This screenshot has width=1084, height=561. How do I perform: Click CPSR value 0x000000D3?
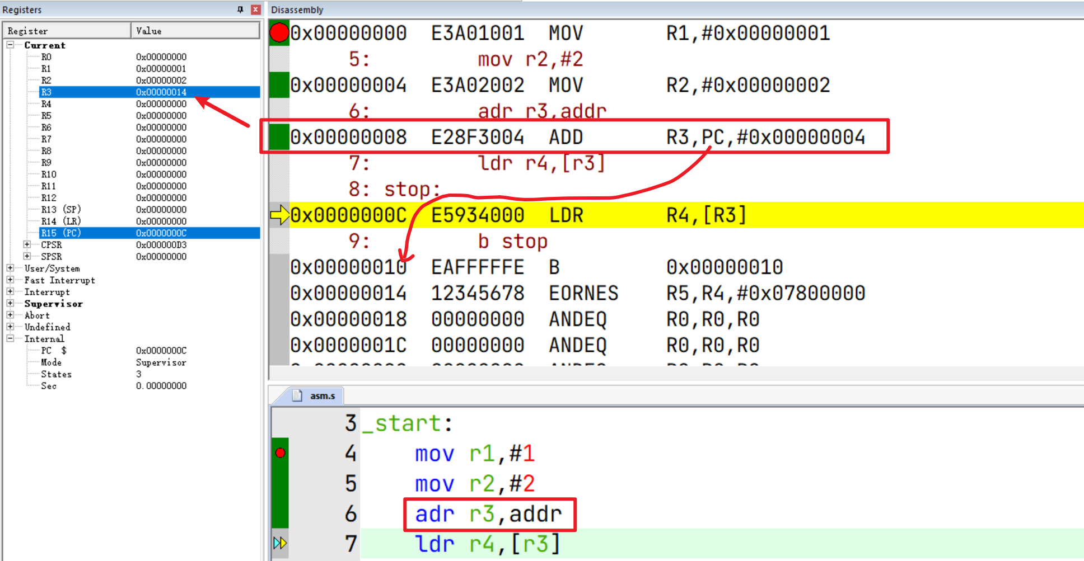[161, 244]
